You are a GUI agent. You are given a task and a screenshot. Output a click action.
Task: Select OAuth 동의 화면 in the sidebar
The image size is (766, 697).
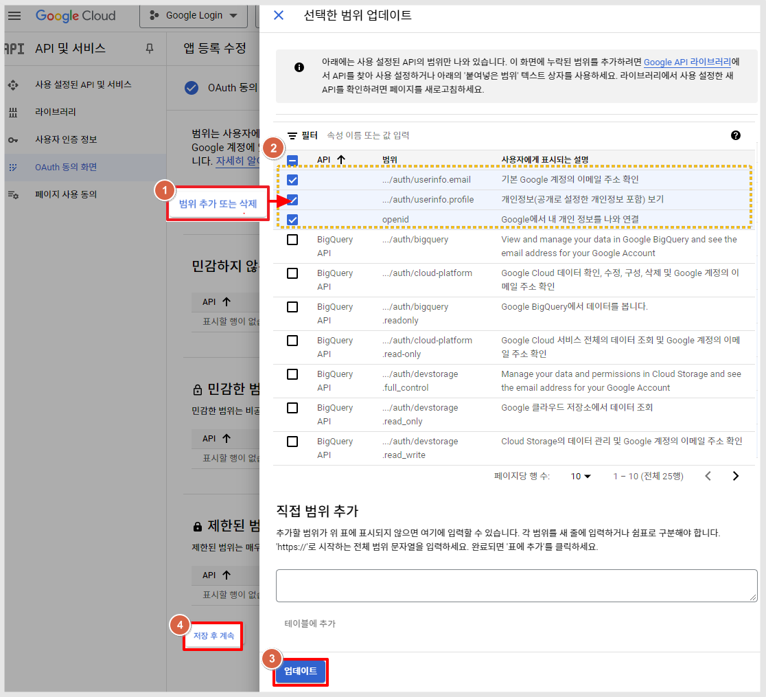pyautogui.click(x=66, y=167)
